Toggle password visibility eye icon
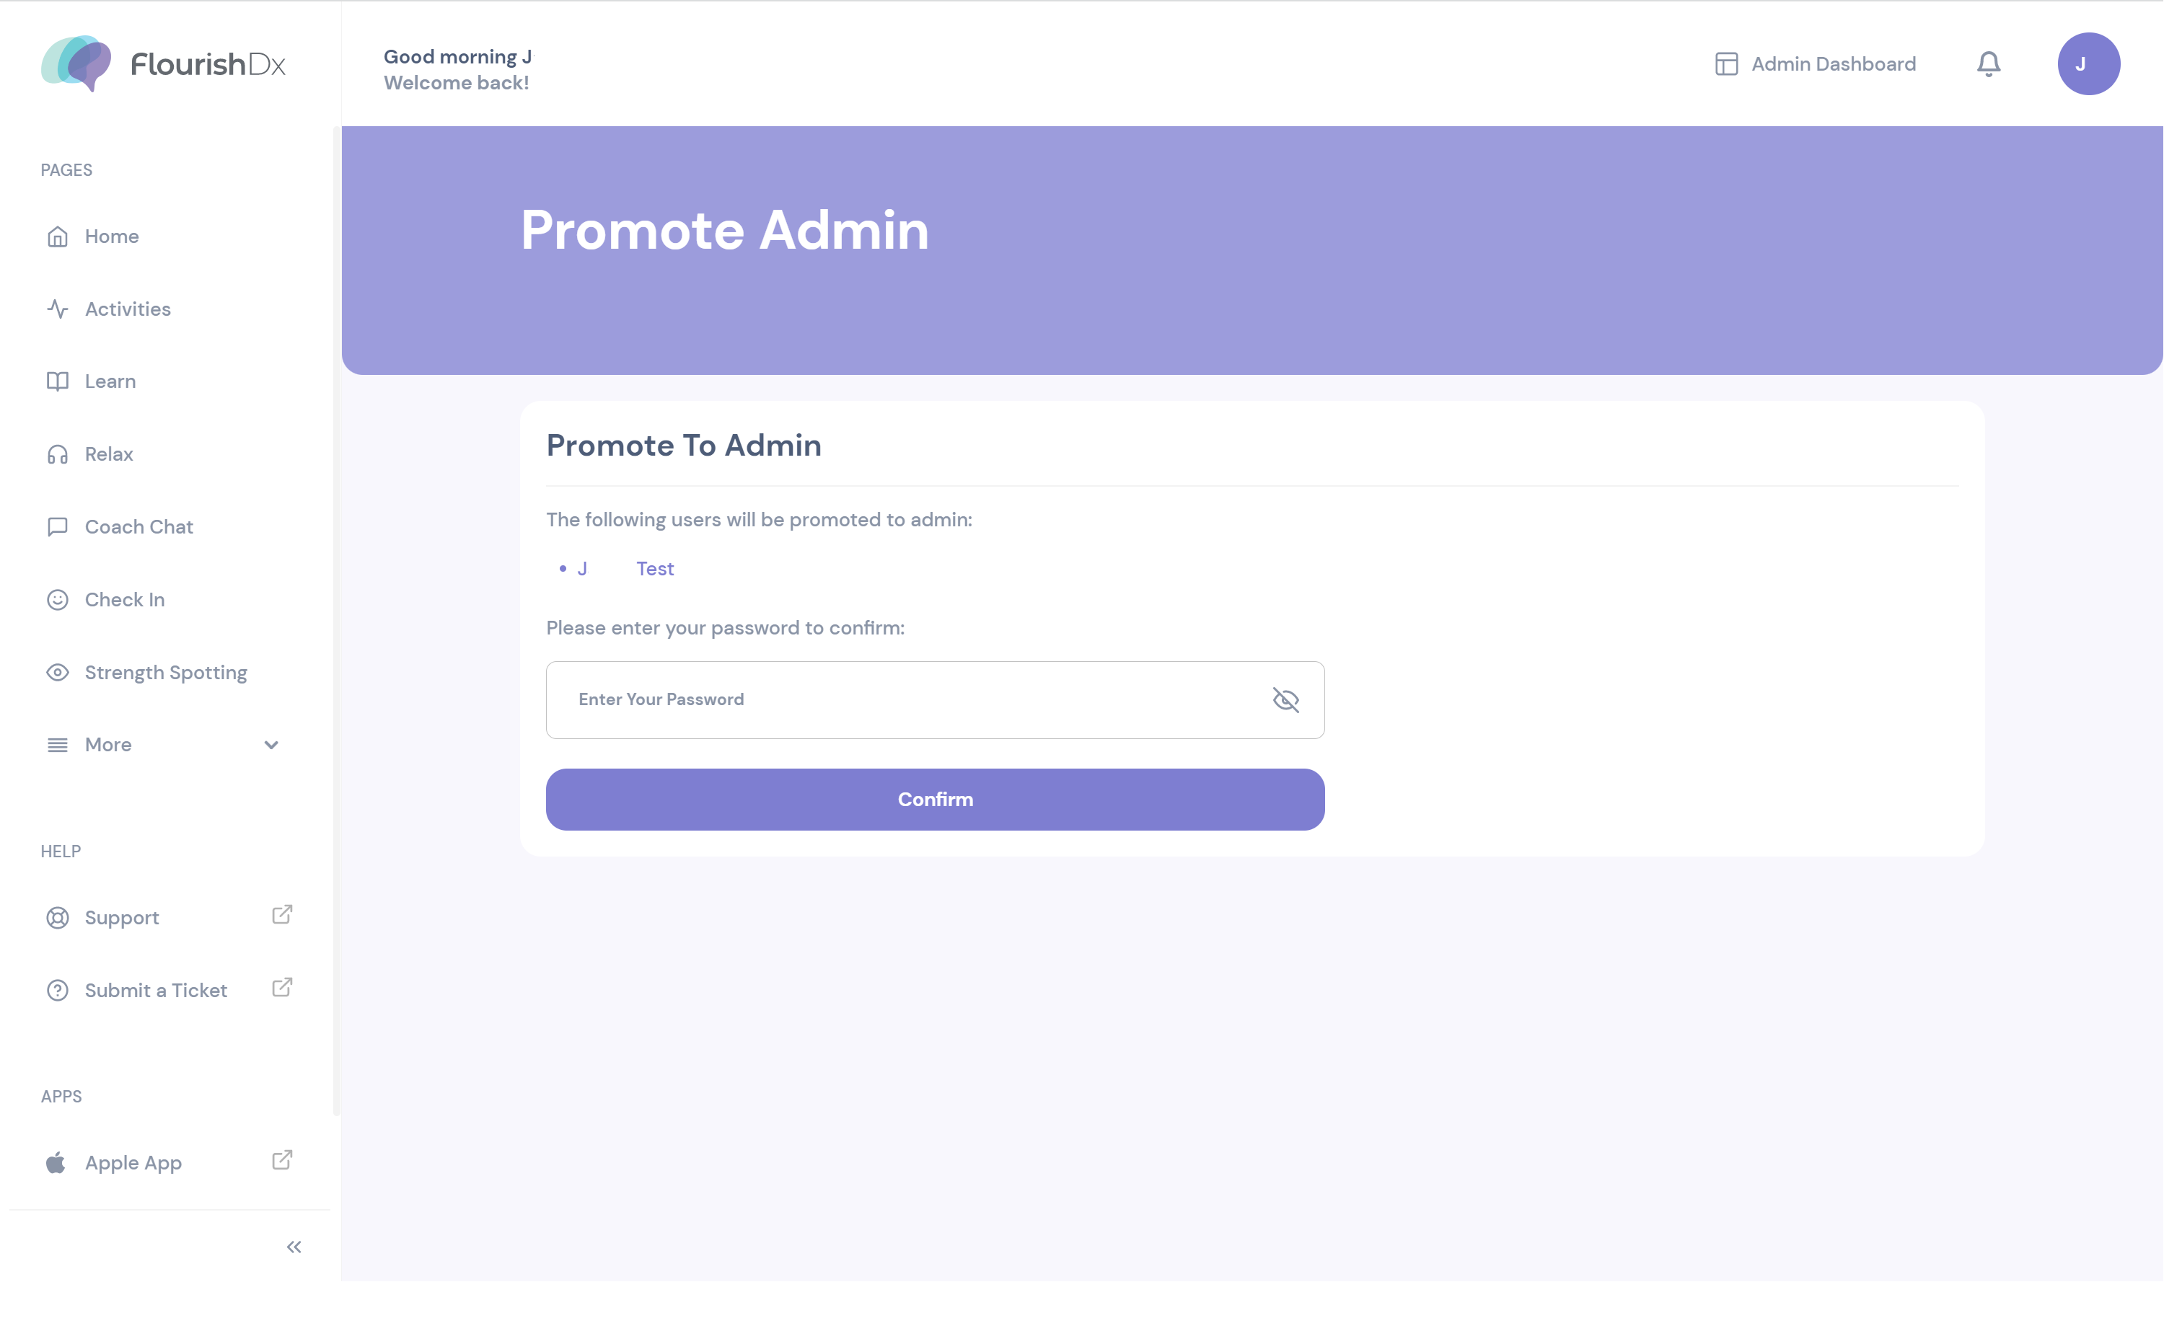This screenshot has width=2164, height=1318. [1285, 700]
